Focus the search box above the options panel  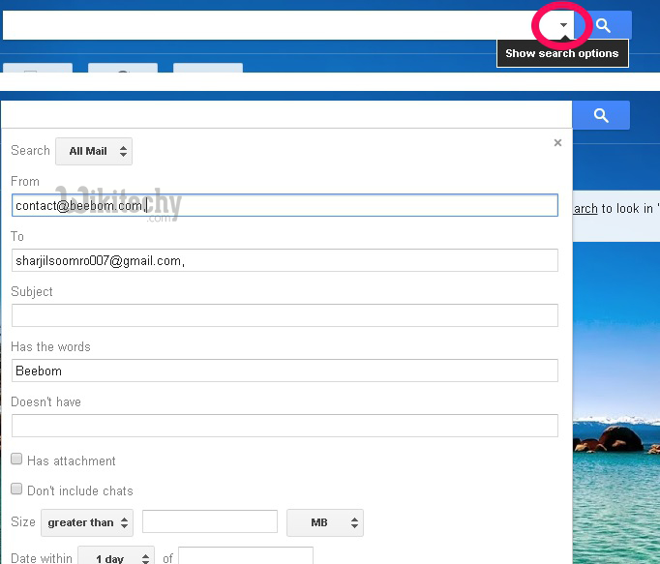[x=285, y=115]
